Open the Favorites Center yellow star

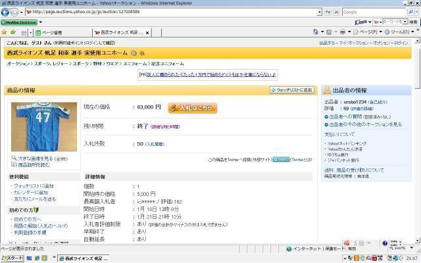click(x=4, y=32)
